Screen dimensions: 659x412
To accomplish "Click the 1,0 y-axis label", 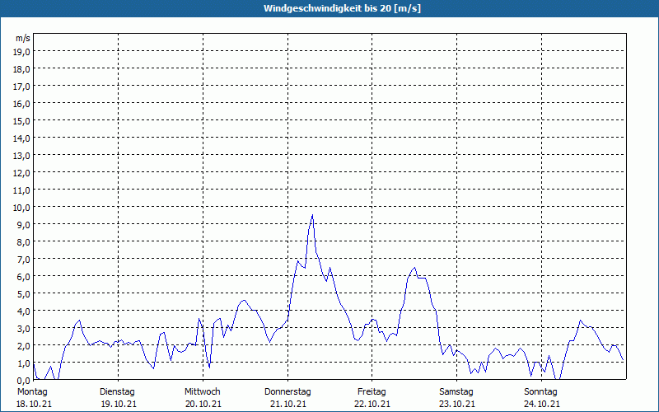I will click(x=23, y=363).
